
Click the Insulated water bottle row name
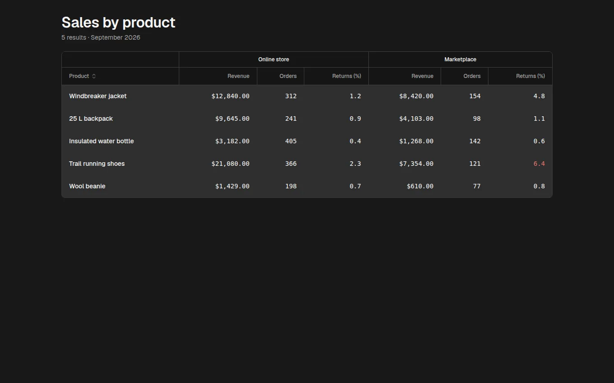coord(102,141)
